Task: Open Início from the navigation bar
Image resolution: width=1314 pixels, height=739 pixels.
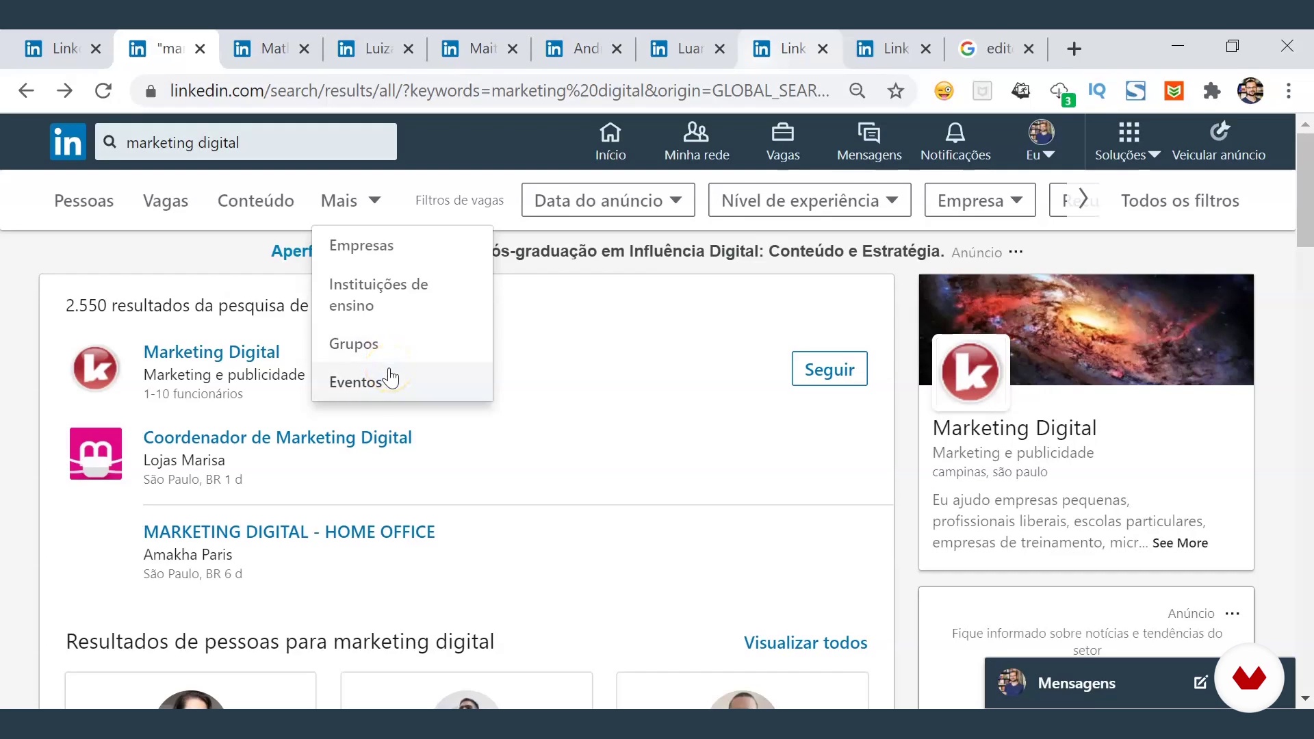Action: [610, 142]
